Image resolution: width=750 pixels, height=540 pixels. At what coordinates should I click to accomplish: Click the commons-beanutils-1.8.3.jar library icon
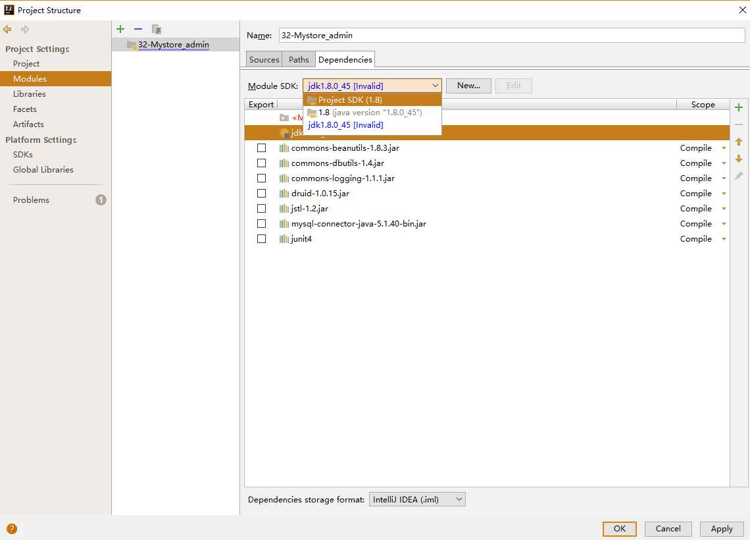[x=284, y=148]
